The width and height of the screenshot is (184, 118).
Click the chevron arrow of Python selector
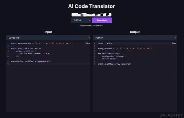(x=175, y=38)
